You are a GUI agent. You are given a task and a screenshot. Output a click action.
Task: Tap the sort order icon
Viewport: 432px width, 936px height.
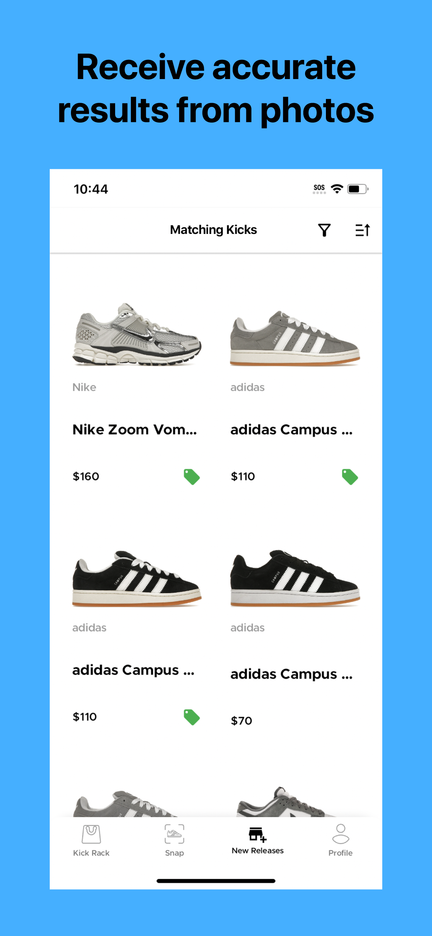pyautogui.click(x=362, y=230)
